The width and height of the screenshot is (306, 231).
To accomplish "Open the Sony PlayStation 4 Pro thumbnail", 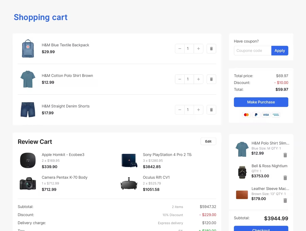I will [129, 161].
